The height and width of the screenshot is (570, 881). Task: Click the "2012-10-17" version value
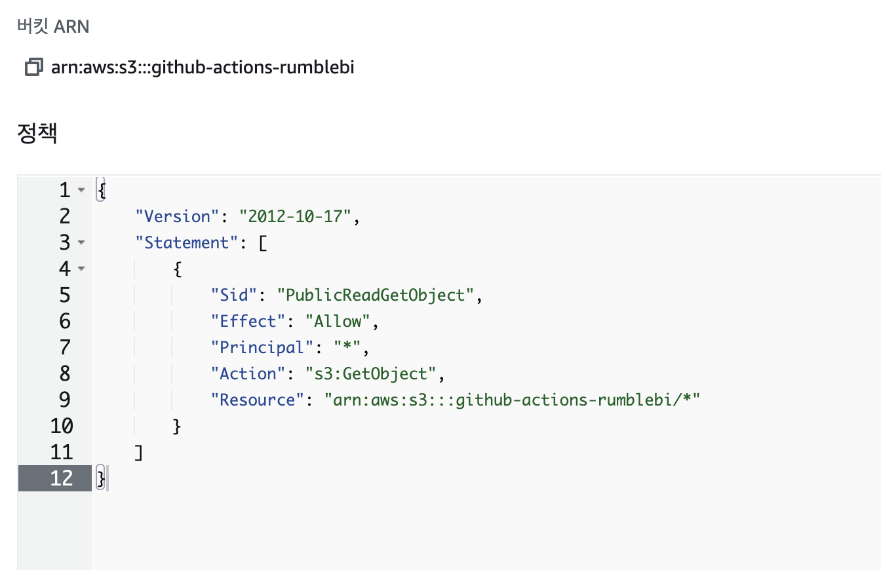tap(296, 216)
